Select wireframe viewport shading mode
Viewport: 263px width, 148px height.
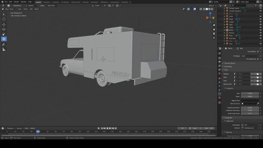coord(204,9)
